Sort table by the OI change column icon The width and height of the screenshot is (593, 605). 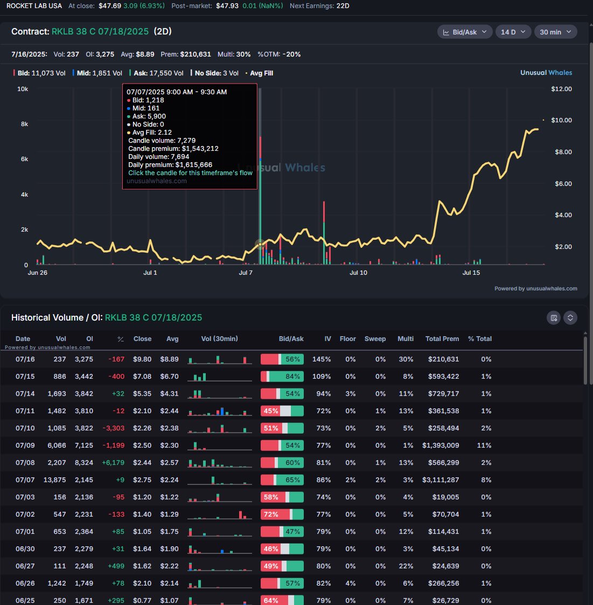120,339
